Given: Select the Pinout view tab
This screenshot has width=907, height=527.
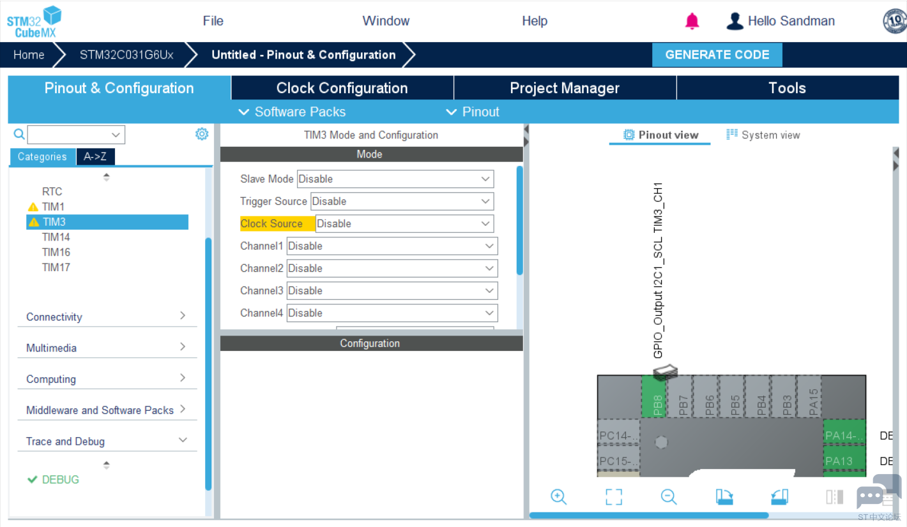Looking at the screenshot, I should click(660, 135).
